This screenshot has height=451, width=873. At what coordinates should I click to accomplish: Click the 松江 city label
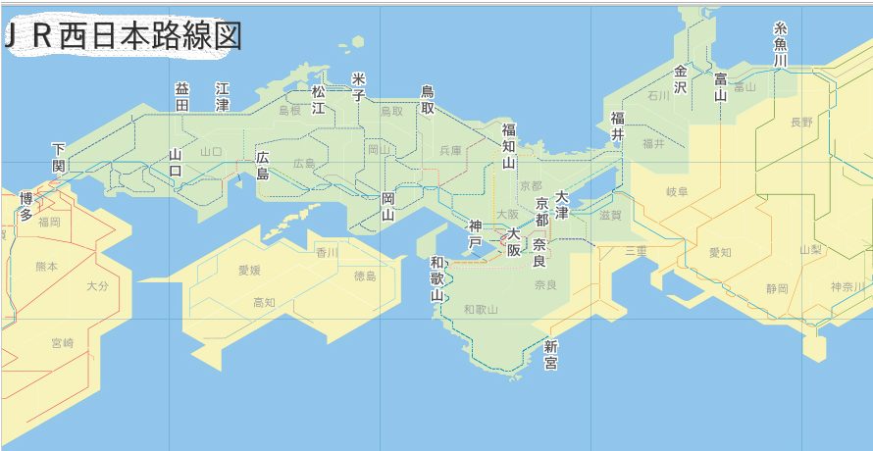point(319,100)
